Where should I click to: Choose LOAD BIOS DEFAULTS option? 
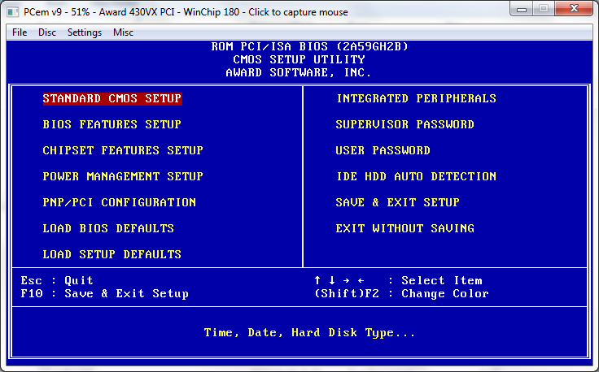[108, 228]
